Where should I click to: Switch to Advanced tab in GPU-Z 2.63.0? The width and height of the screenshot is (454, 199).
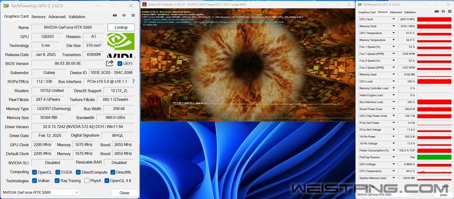395,12
